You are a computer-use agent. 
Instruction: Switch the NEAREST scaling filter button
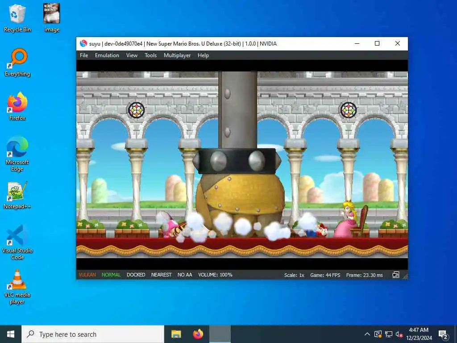(161, 275)
